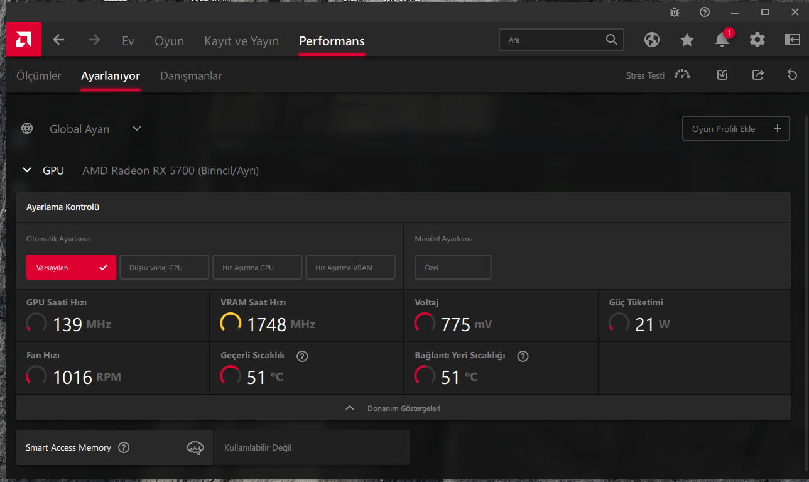809x482 pixels.
Task: Reset tuning with the undo arrow icon
Action: 792,75
